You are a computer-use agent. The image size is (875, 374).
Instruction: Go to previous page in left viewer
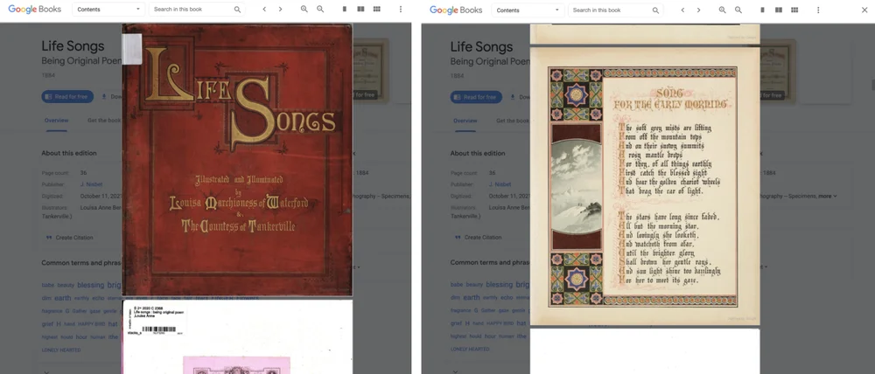tap(264, 10)
